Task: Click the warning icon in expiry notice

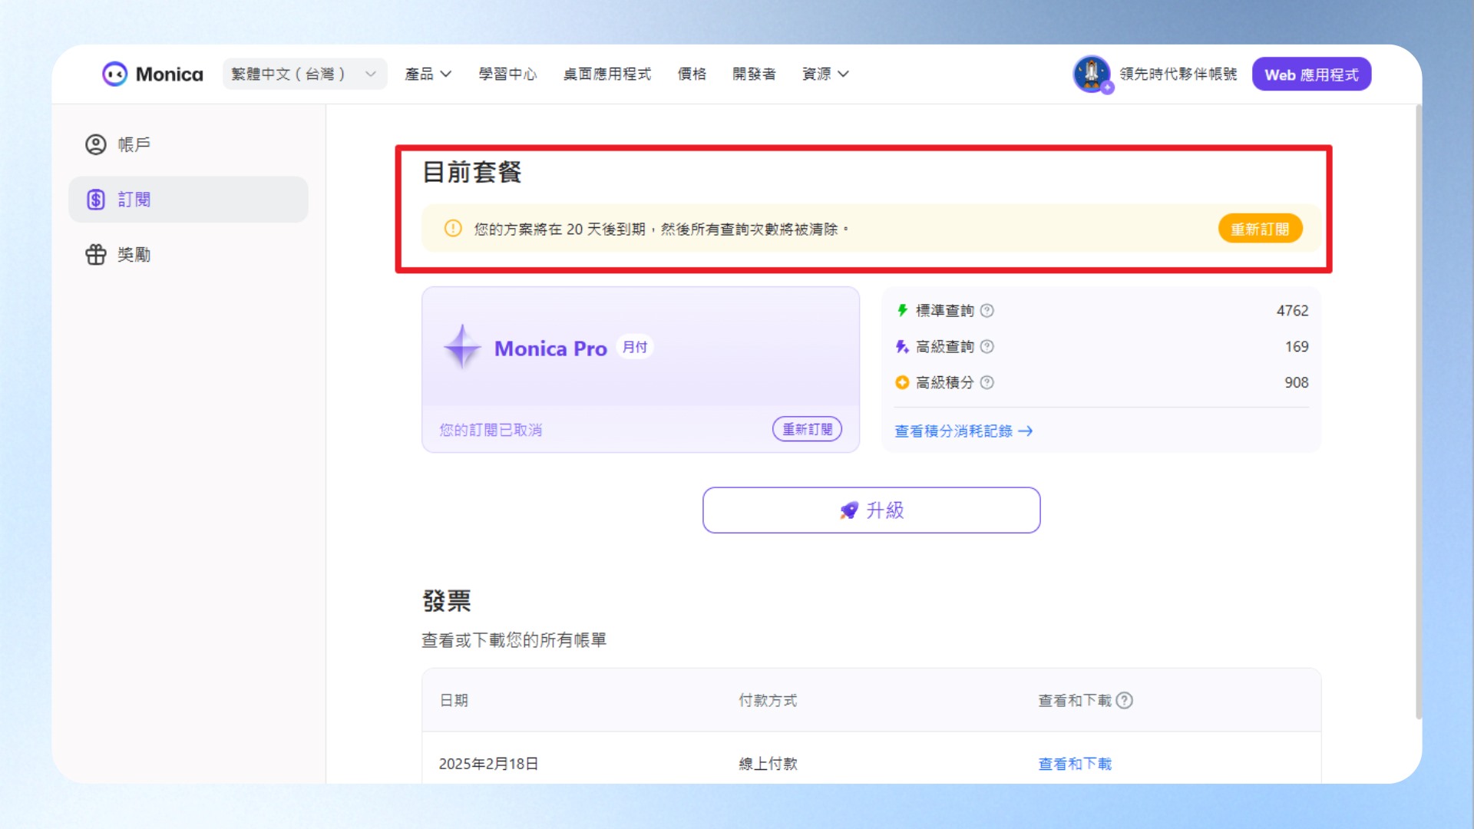Action: click(x=453, y=228)
